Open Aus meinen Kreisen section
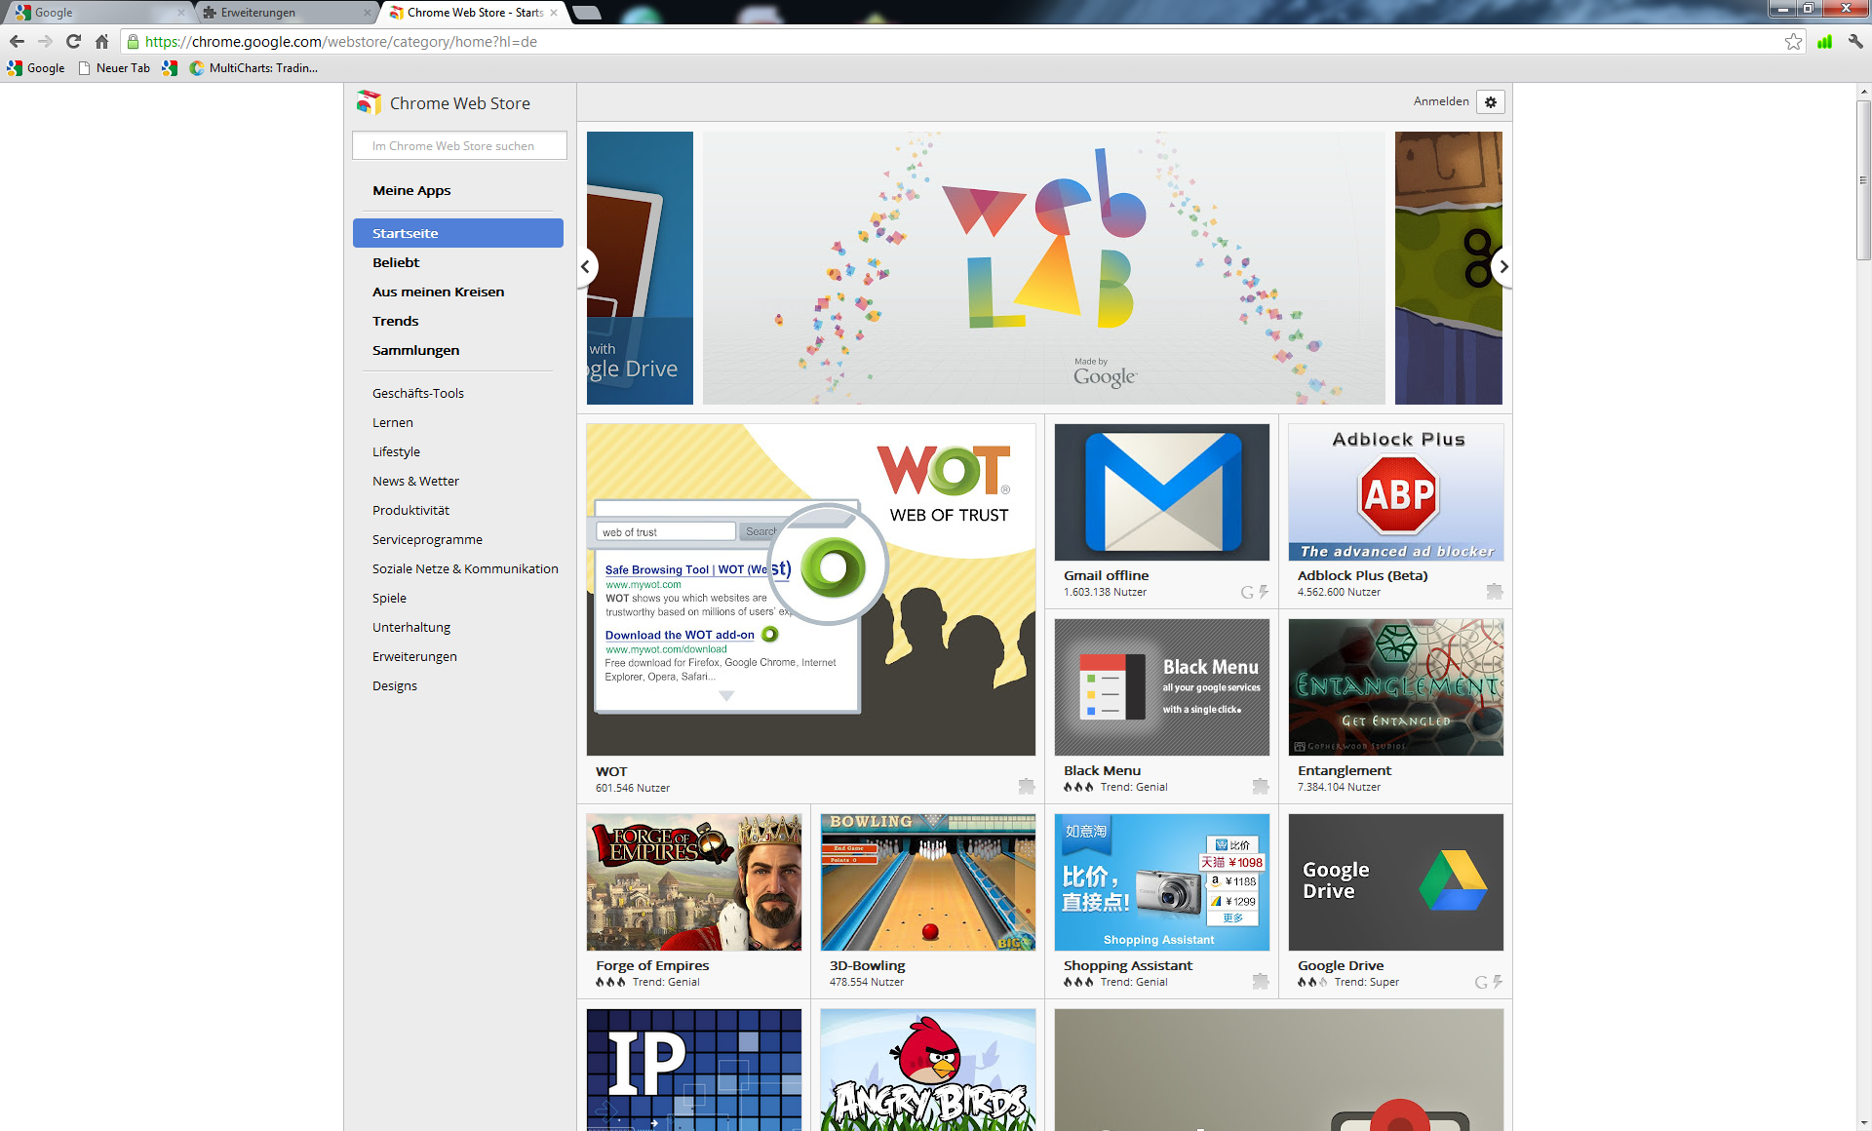Screen dimensions: 1872x1131 tap(438, 292)
